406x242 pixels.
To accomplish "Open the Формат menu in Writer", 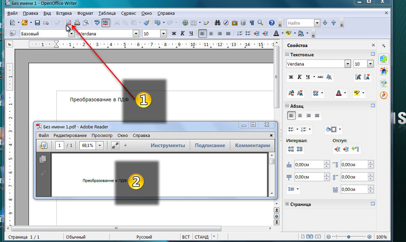I will point(85,13).
